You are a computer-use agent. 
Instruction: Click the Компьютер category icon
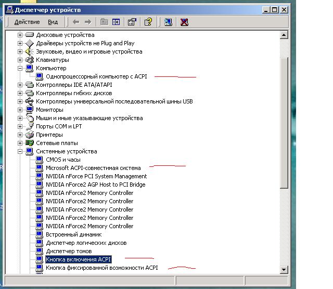pos(30,68)
